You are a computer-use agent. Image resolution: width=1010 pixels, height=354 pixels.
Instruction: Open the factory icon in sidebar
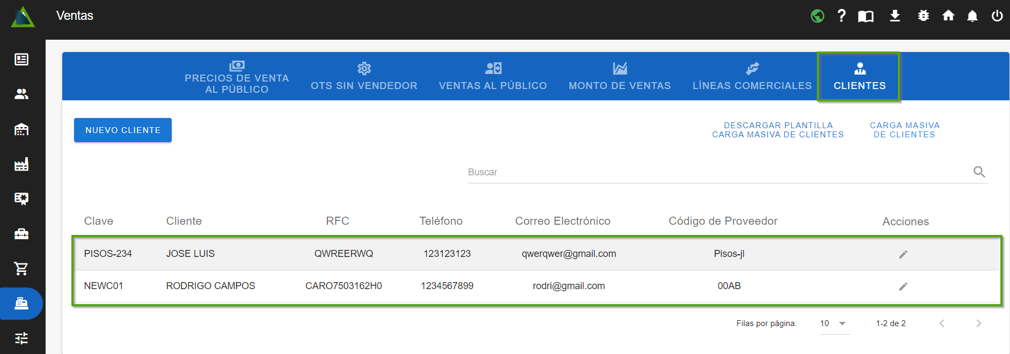(x=21, y=164)
